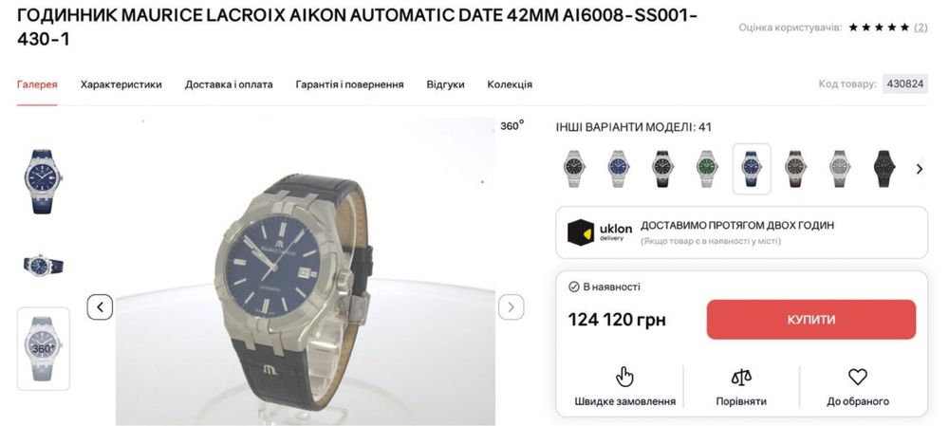Image resolution: width=949 pixels, height=426 pixels.
Task: Open the 360° thumbnail in the gallery sidebar
Action: [43, 348]
